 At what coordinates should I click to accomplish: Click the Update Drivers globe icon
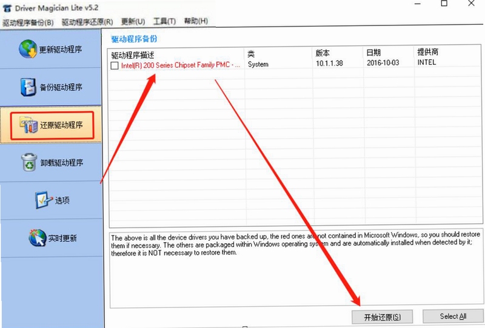(x=28, y=49)
